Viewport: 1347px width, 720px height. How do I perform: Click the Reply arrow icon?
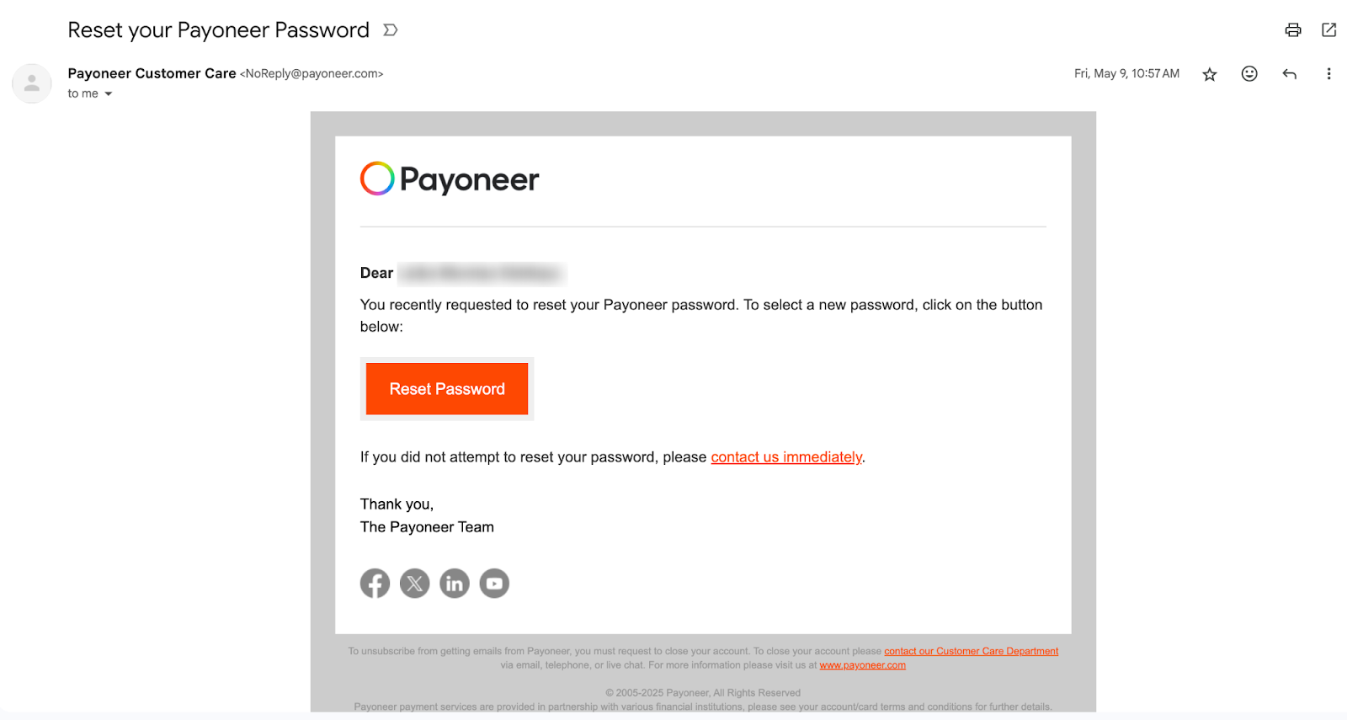click(1289, 74)
